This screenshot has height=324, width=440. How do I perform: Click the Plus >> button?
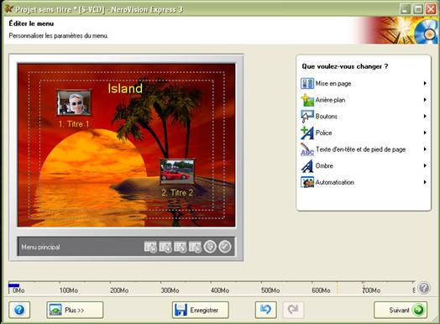(x=75, y=310)
